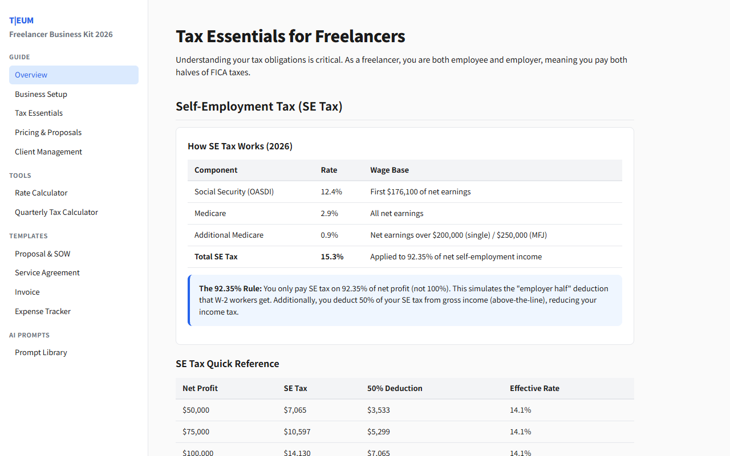
Task: Open the Proposal & SOW template
Action: 42,254
